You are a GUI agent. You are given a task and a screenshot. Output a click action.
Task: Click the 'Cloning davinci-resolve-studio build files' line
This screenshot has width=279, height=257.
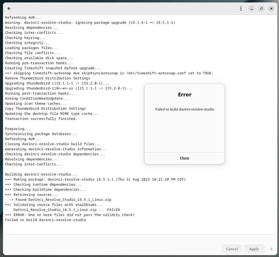pos(53,144)
